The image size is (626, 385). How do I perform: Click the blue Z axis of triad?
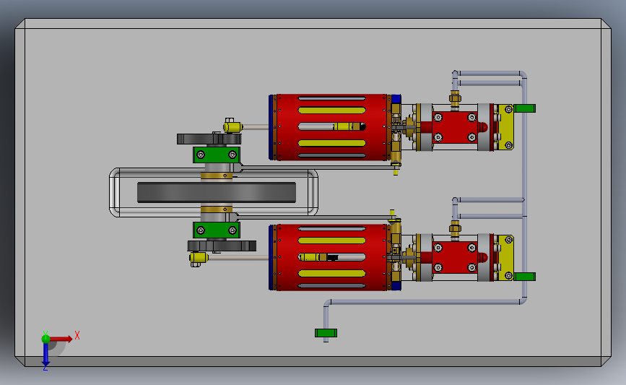[45, 355]
